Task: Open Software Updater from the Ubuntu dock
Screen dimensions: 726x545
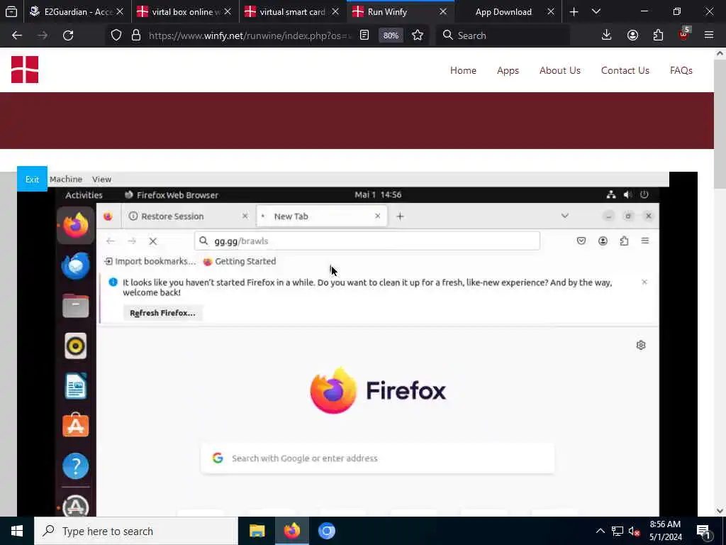Action: click(x=75, y=505)
